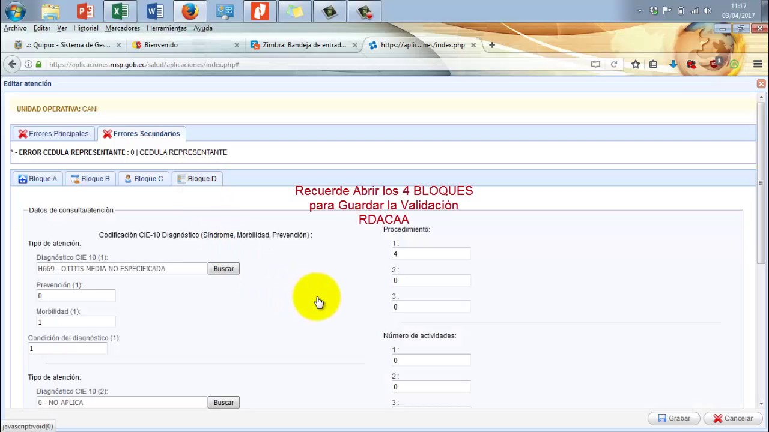Click the Diagnóstico CIE 10 (1) field

coord(121,269)
